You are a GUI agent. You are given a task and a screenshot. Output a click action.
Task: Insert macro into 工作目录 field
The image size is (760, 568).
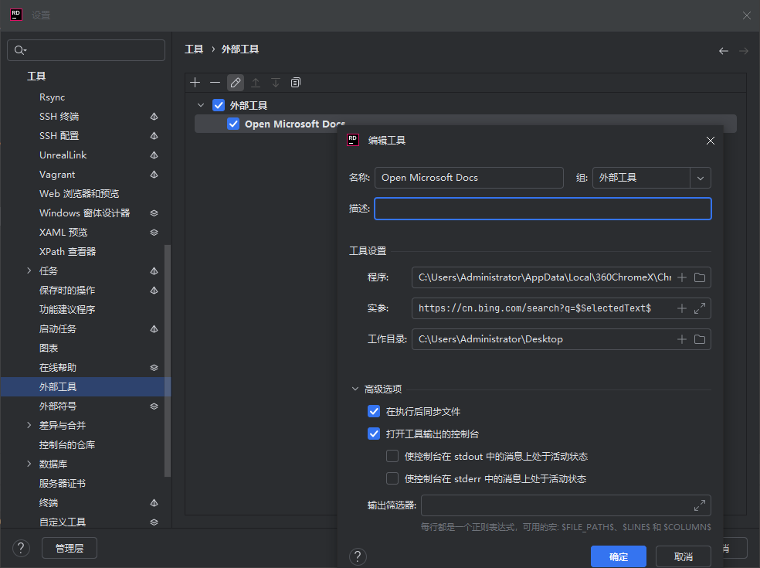click(x=682, y=339)
